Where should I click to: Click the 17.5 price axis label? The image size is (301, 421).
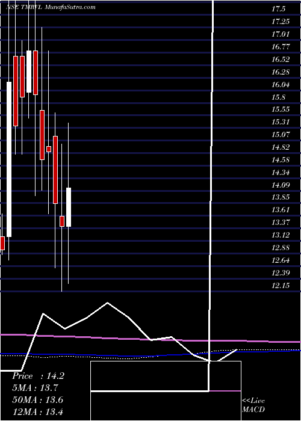[278, 9]
